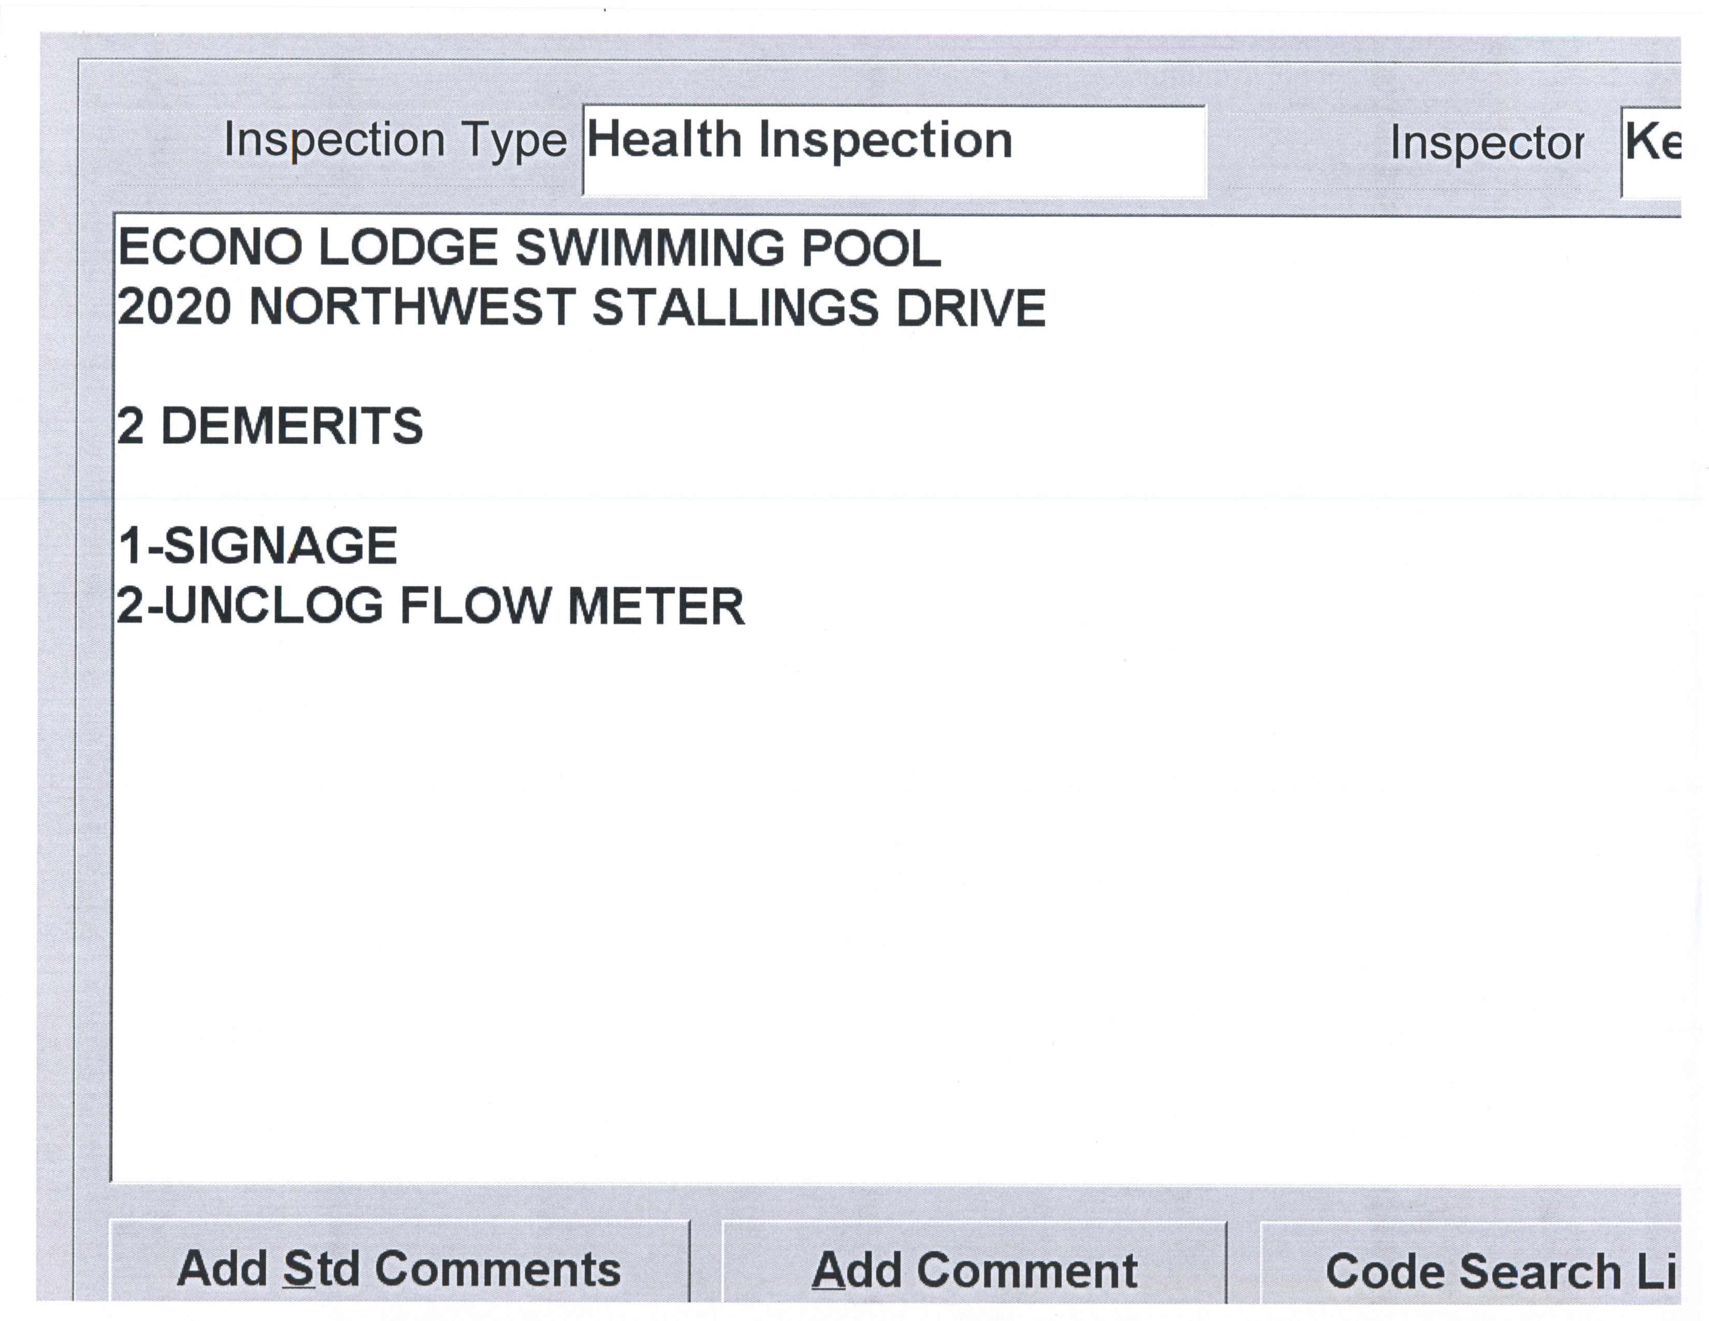Click empty space in the comments text box
This screenshot has width=1709, height=1321.
pyautogui.click(x=861, y=900)
